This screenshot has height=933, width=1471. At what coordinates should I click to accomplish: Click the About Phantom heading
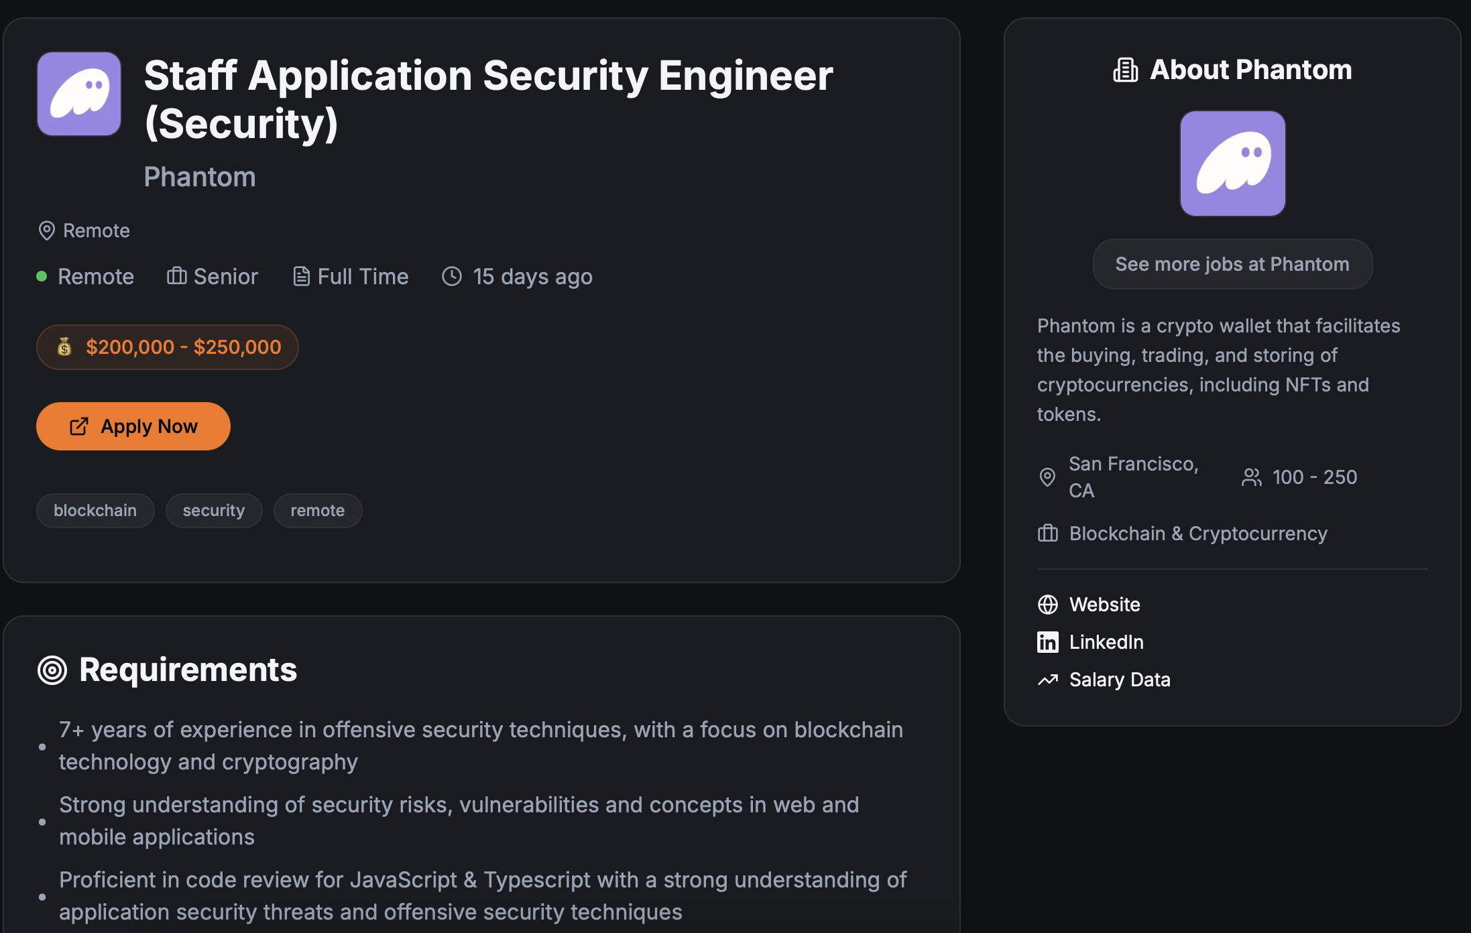click(1251, 70)
